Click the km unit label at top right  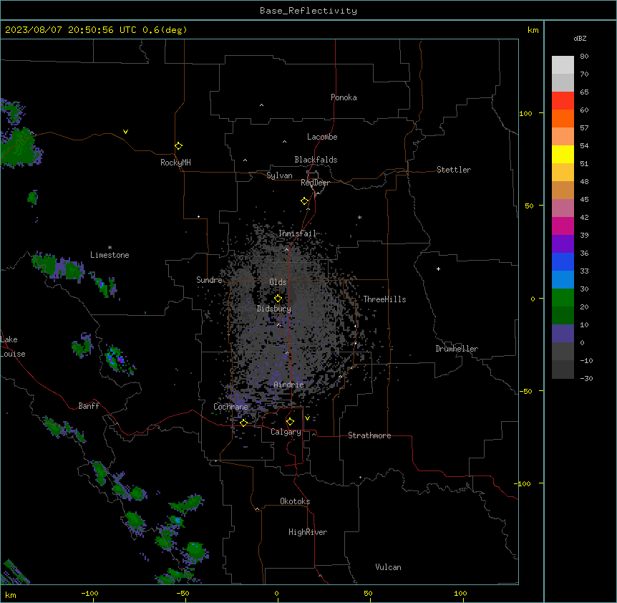coord(533,30)
